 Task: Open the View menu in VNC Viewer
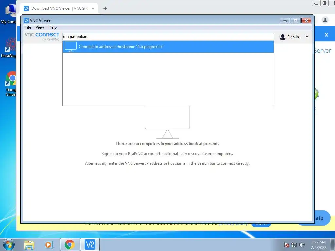pyautogui.click(x=40, y=27)
